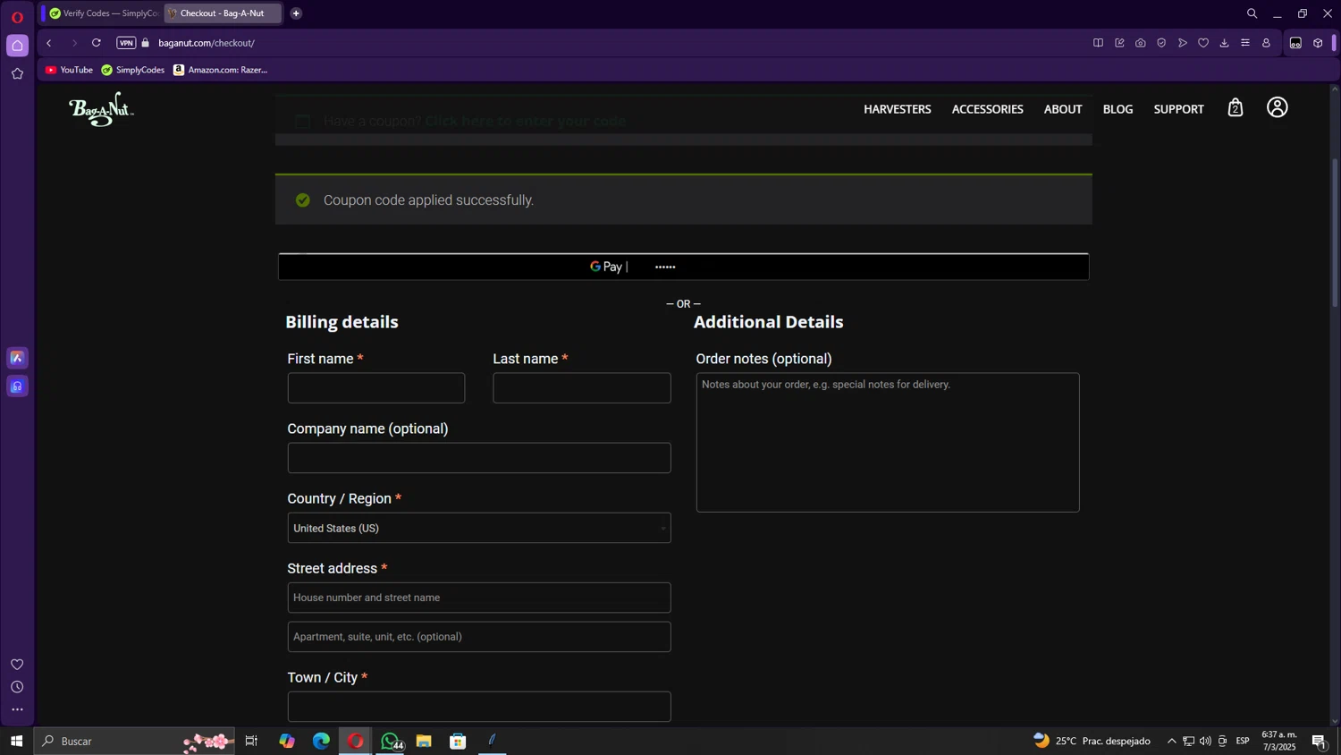Select the Checkout - Bag-A-Nut tab
Viewport: 1341px width, 755px height.
tap(223, 13)
